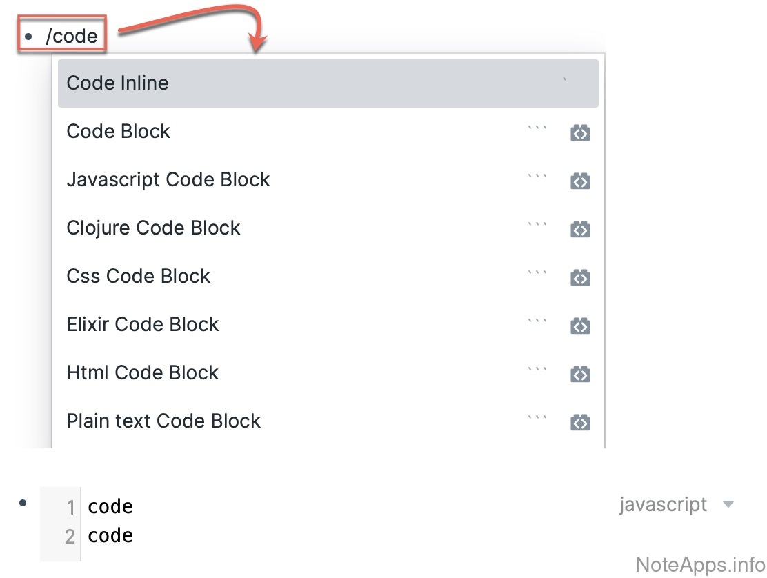The width and height of the screenshot is (767, 578).
Task: Click the code icon beside Elixir Code Block
Action: 580,326
